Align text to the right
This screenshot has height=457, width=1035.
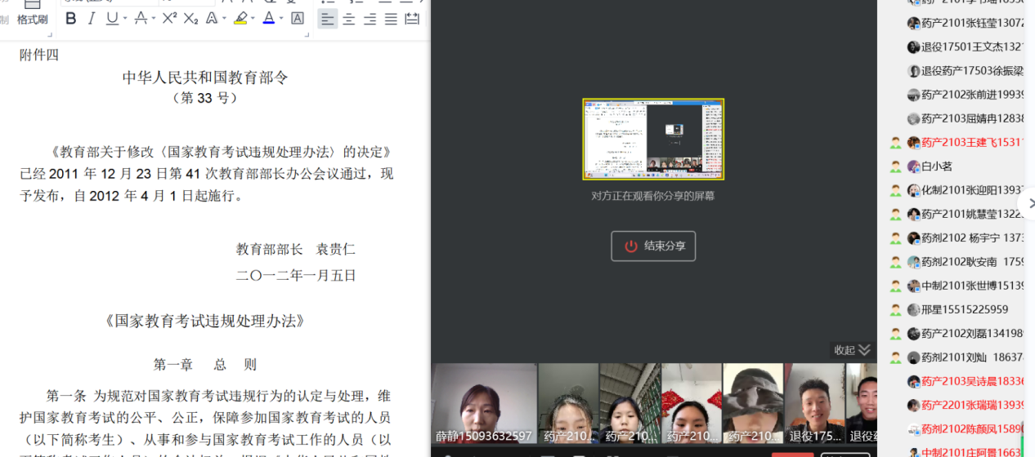point(370,19)
